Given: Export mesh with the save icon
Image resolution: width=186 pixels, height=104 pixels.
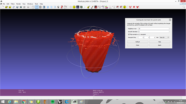Looking at the screenshot, I should (17, 7).
